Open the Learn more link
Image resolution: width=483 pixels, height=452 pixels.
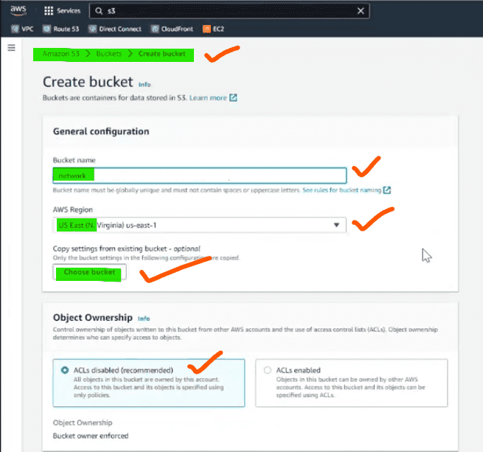pyautogui.click(x=213, y=97)
